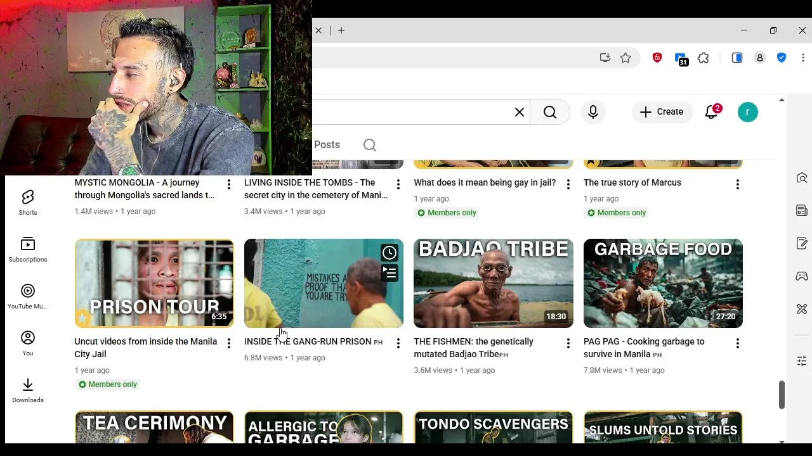This screenshot has height=456, width=812.
Task: Switch to the Posts channel tab
Action: coord(327,145)
